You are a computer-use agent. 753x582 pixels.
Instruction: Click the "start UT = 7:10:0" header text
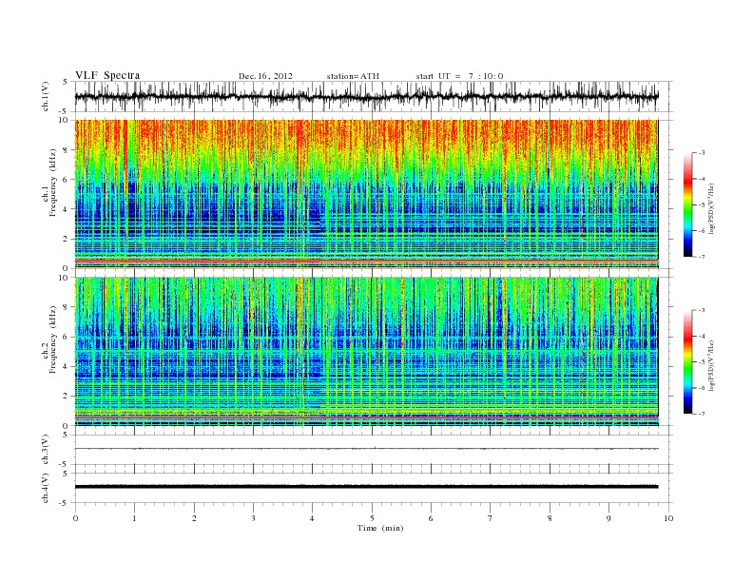[459, 76]
